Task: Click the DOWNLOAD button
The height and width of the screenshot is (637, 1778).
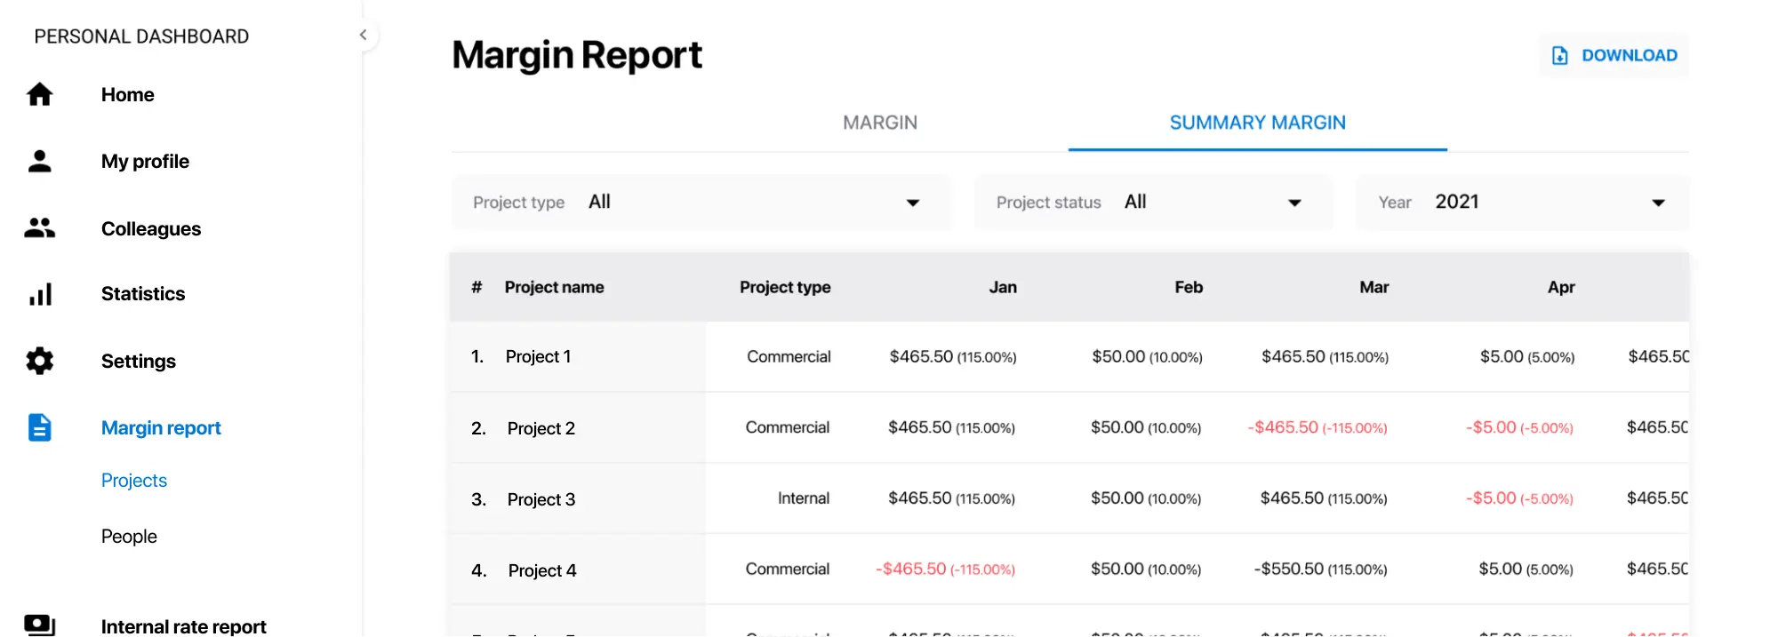Action: pos(1614,55)
